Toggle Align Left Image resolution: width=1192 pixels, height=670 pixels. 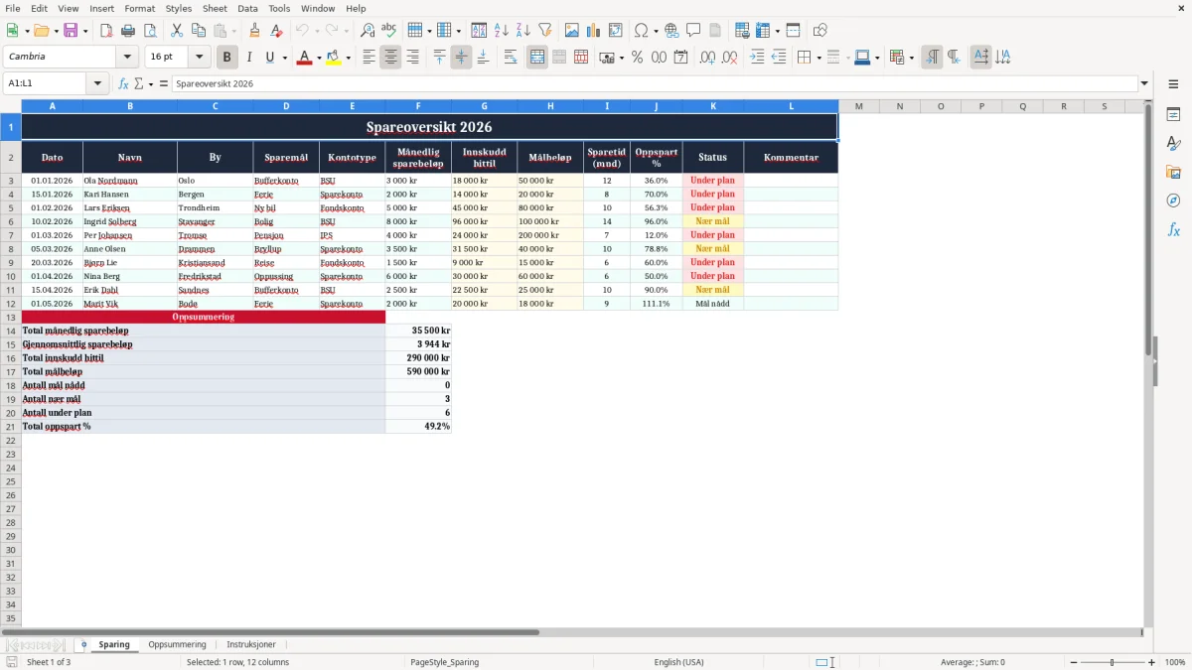pos(369,58)
